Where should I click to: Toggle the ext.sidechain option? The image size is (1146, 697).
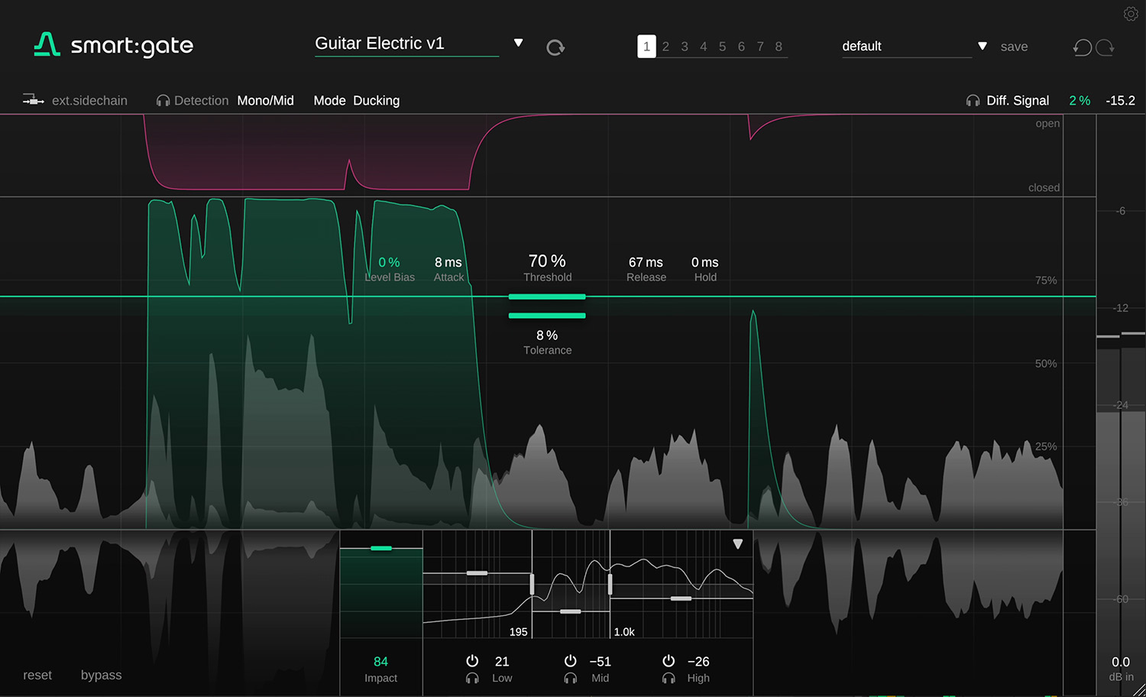pyautogui.click(x=89, y=100)
